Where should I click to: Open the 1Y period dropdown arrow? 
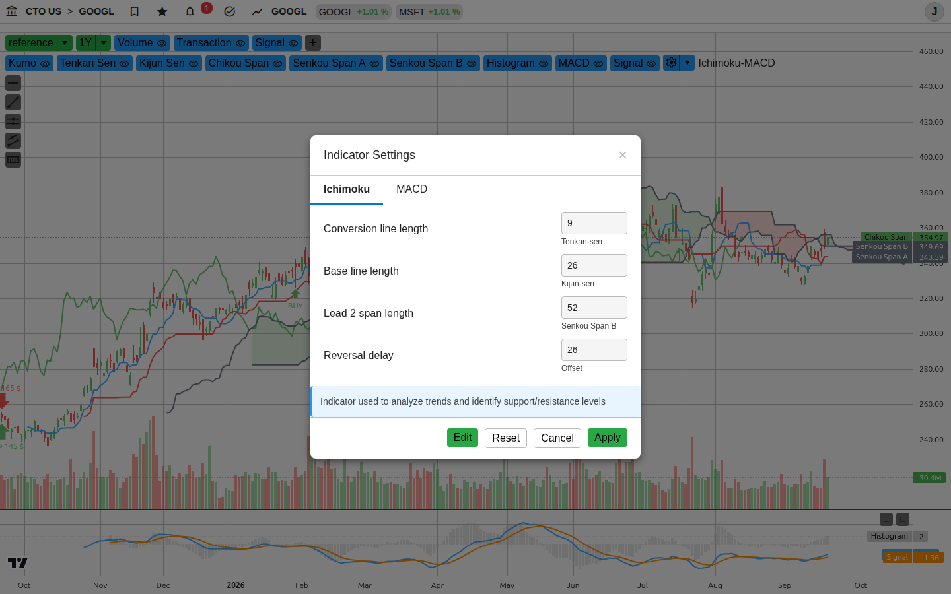click(x=104, y=43)
